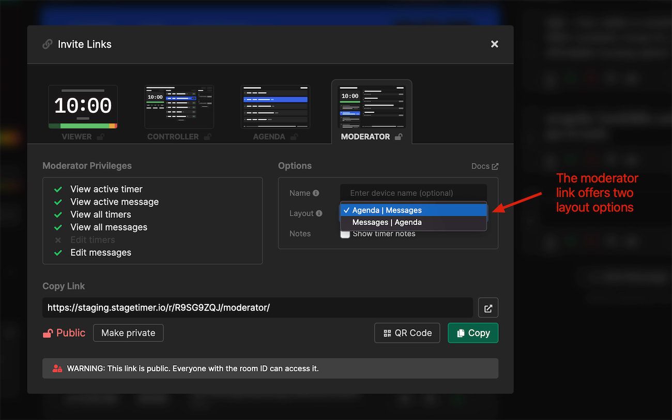Viewport: 672px width, 420px height.
Task: Click the green Copy button
Action: tap(472, 333)
